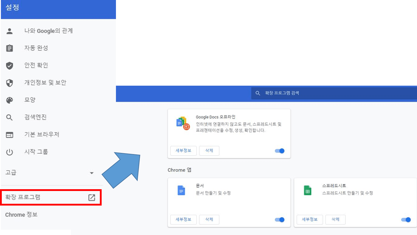This screenshot has width=417, height=235.
Task: Click the Google Docs 오프라인 extension icon
Action: point(183,123)
